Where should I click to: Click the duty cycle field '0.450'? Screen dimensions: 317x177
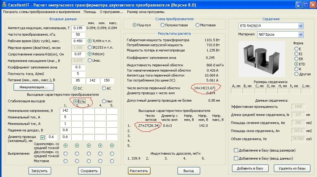(78, 41)
